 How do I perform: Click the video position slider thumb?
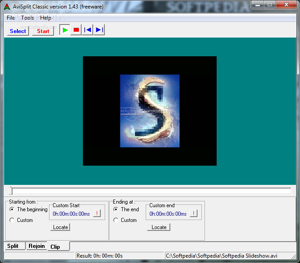(x=11, y=191)
